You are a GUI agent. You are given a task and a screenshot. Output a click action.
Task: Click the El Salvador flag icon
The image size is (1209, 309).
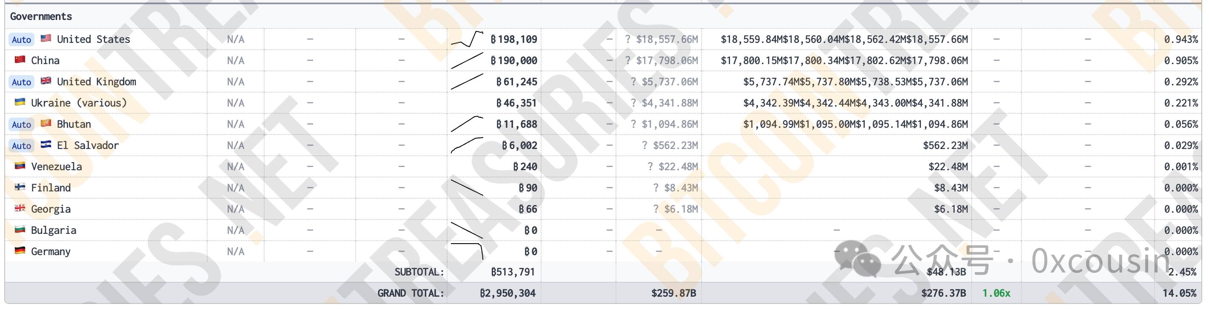tap(46, 144)
